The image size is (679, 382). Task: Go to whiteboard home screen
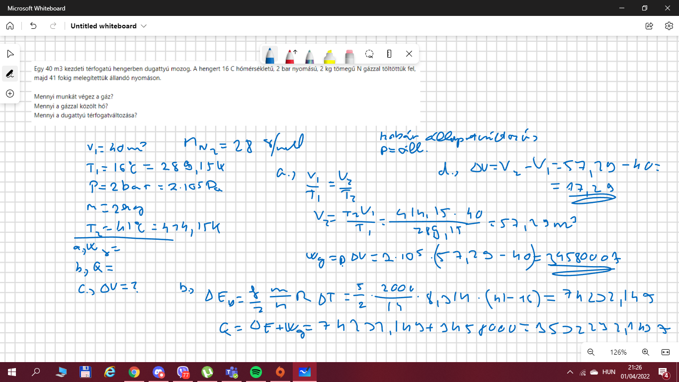point(10,26)
